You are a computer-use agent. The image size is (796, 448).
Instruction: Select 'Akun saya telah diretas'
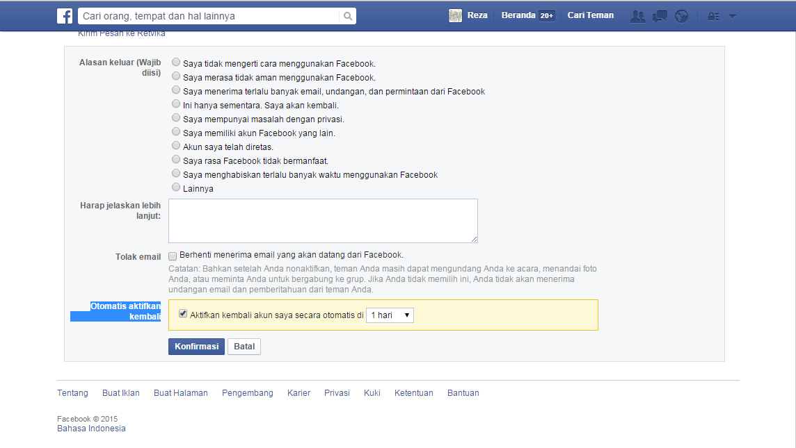175,145
